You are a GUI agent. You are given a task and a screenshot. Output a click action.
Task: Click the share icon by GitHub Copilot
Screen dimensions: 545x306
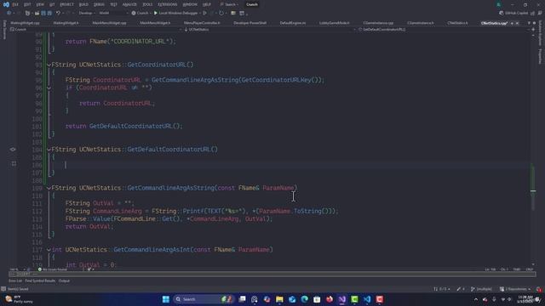533,14
